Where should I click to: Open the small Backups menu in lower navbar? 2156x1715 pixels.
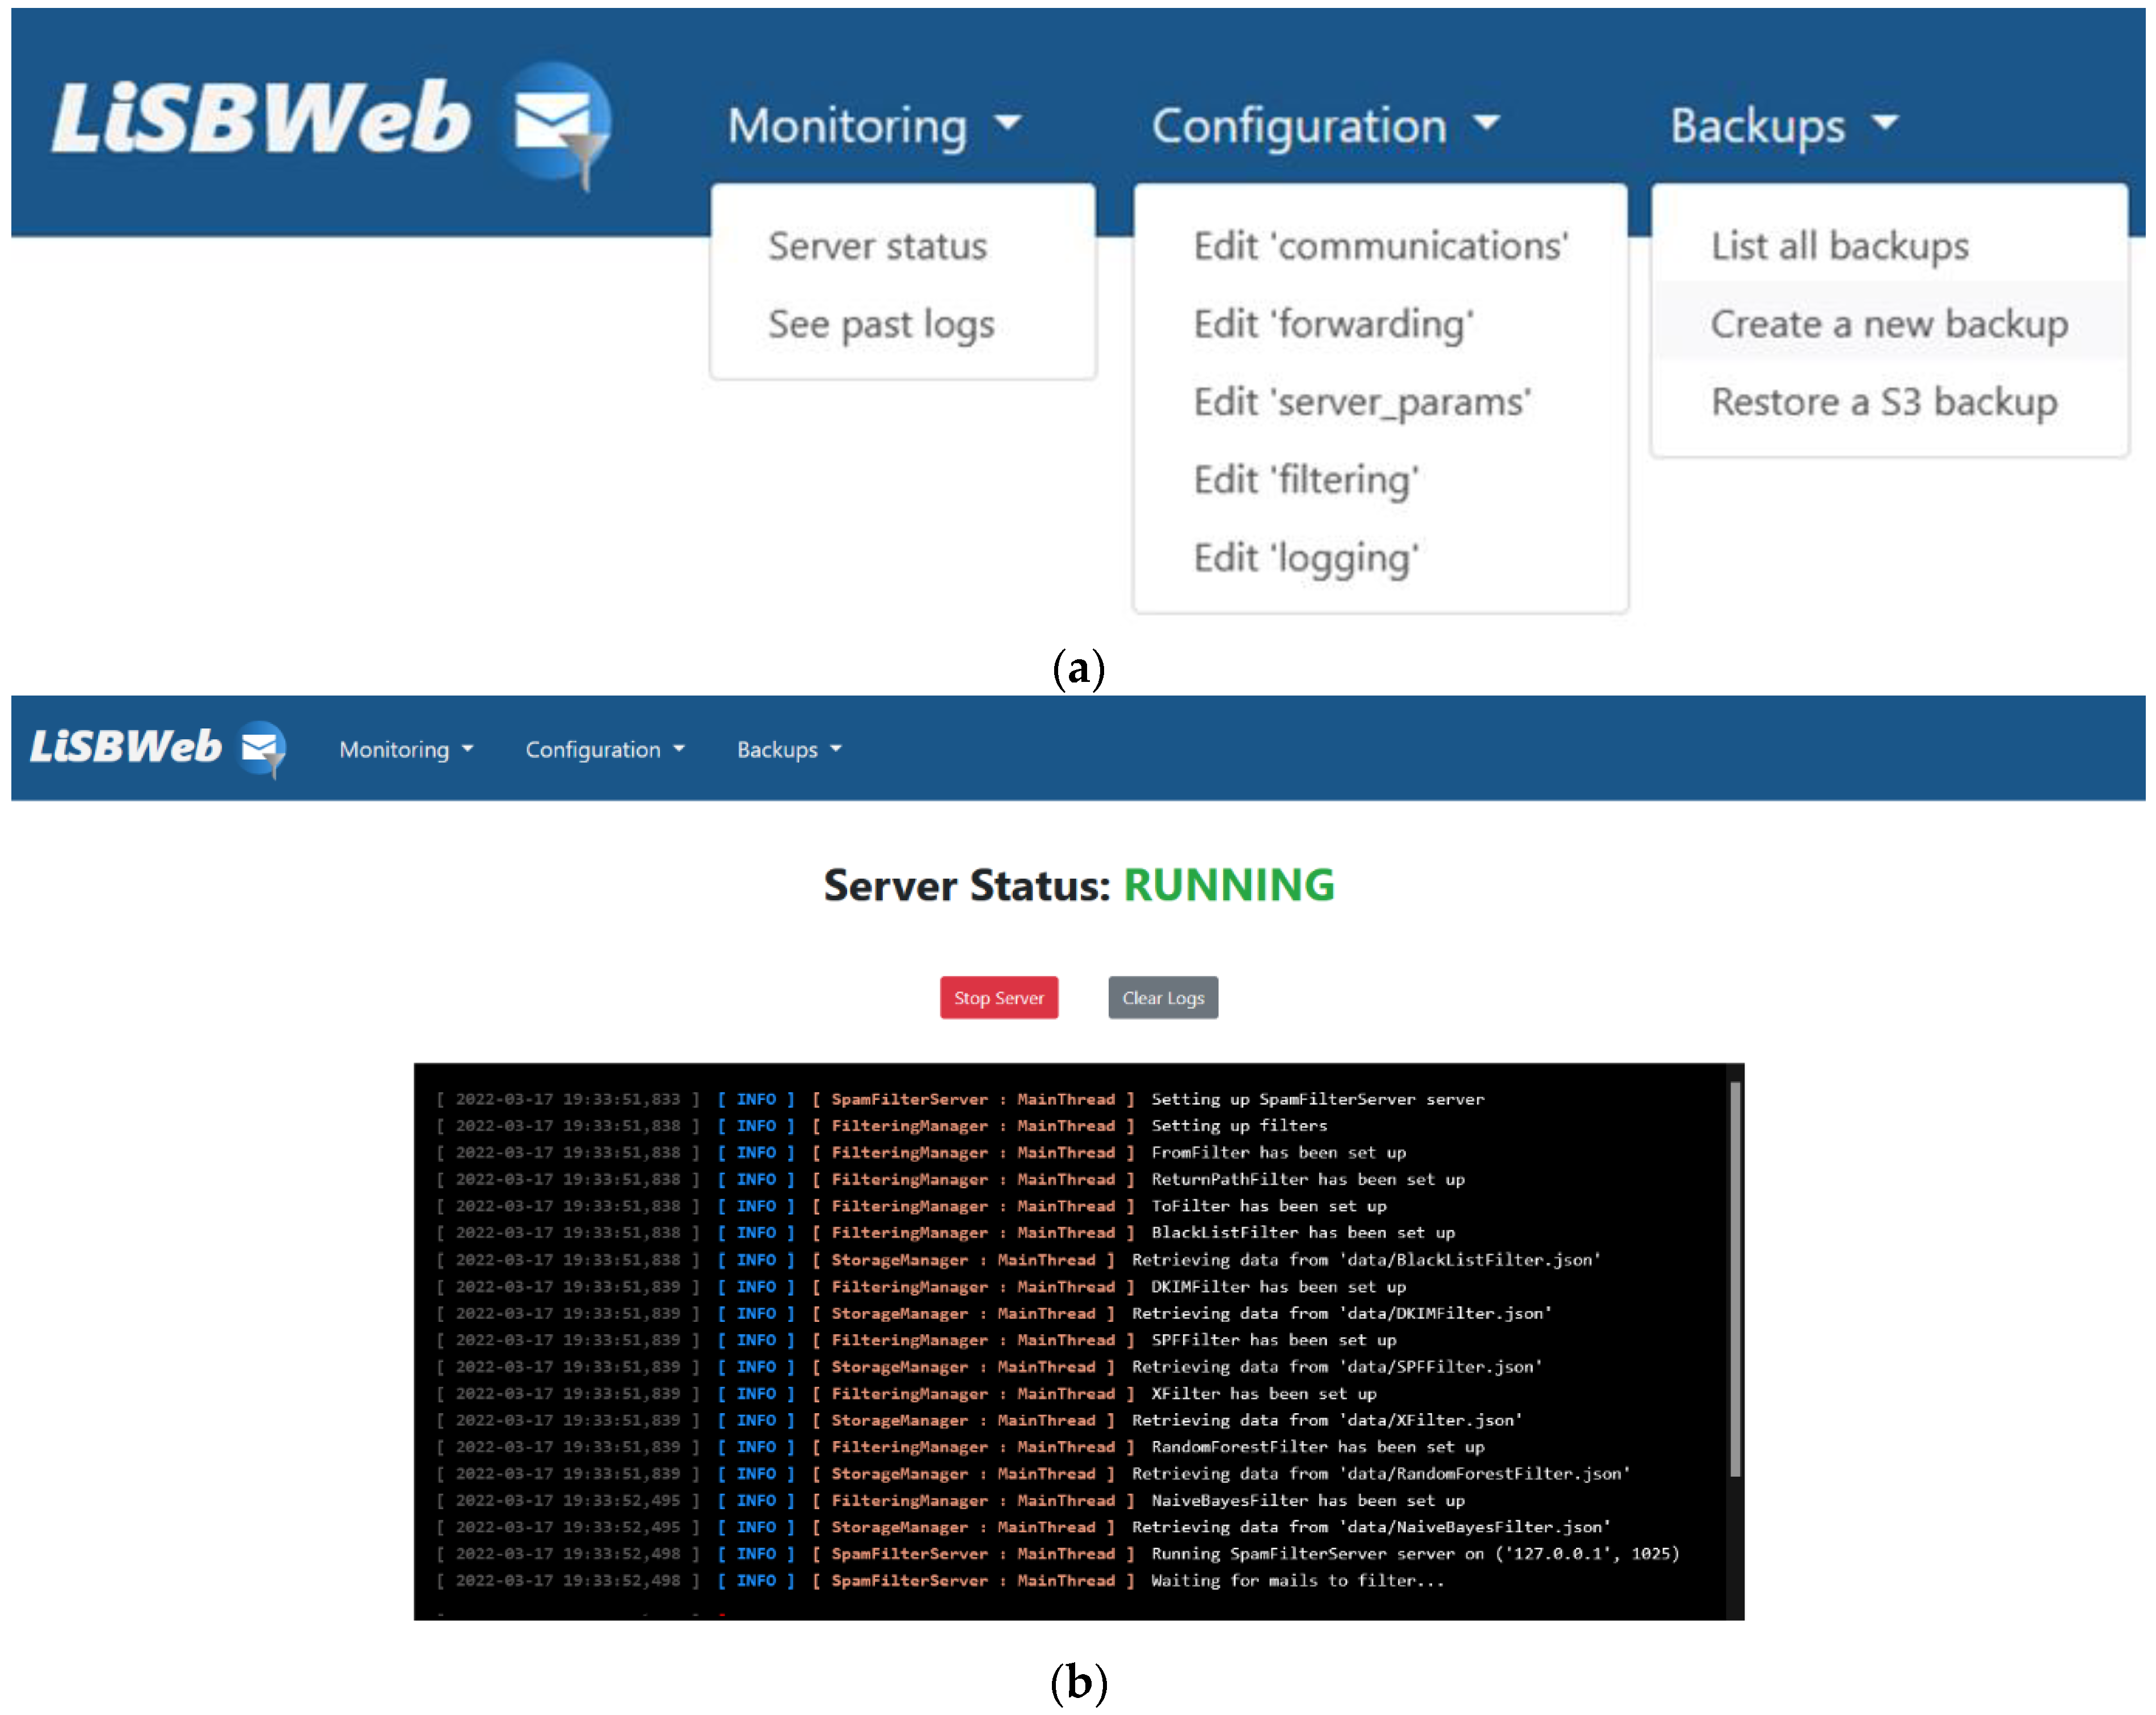788,749
